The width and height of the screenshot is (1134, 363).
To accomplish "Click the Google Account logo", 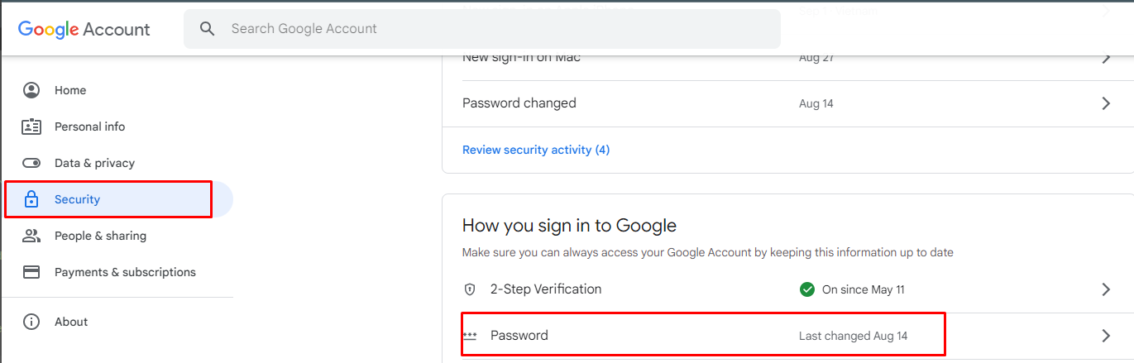I will pos(84,30).
